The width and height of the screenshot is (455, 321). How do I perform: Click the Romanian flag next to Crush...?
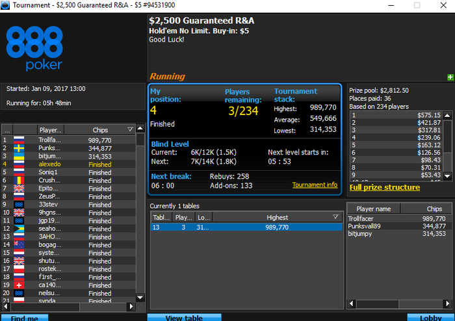19,181
